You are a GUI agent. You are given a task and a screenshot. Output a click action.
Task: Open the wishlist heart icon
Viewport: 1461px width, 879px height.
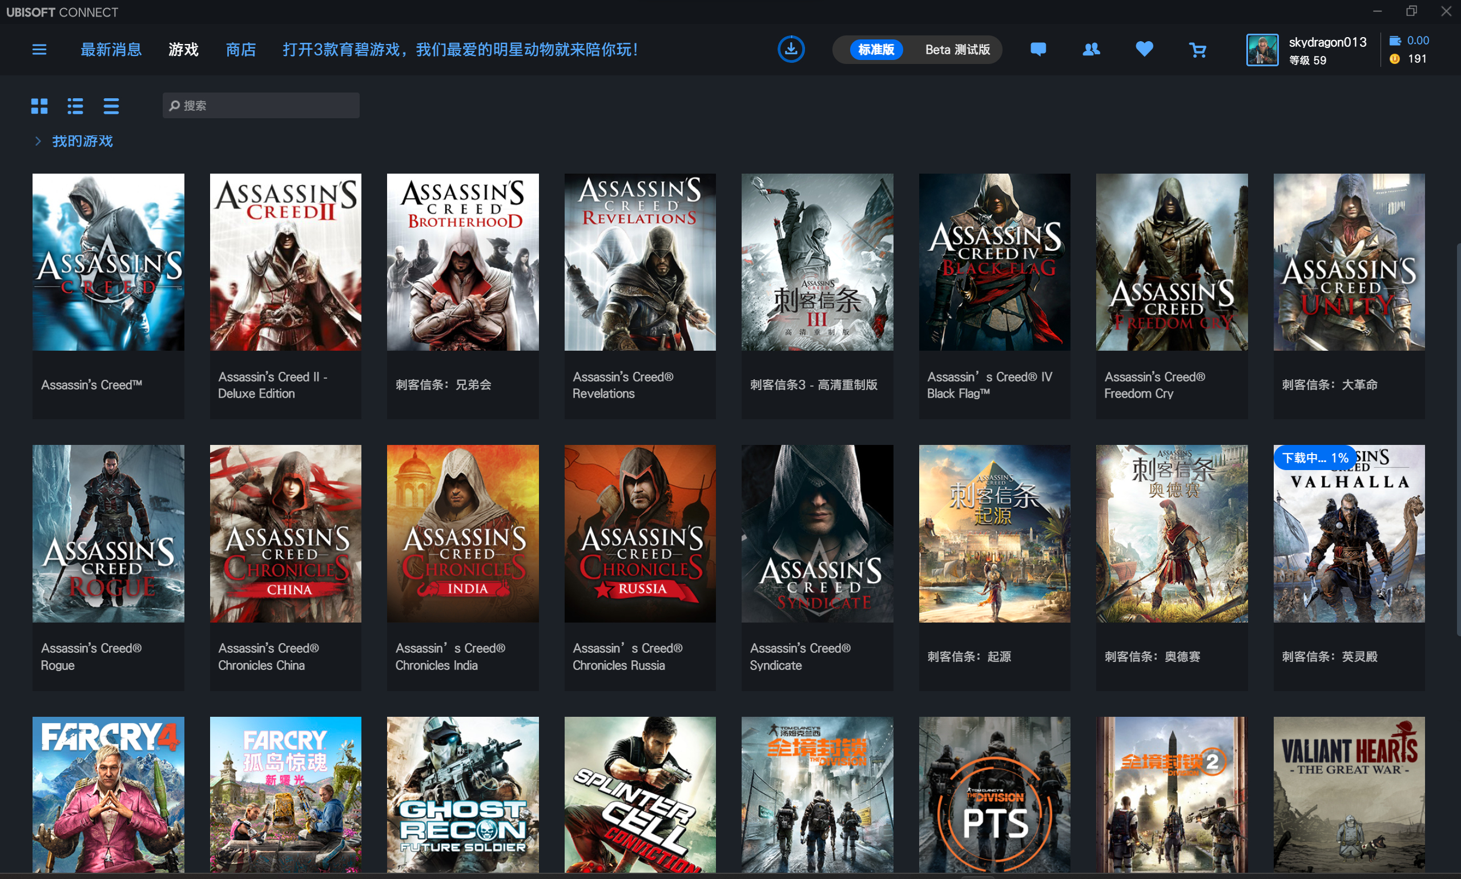[x=1144, y=49]
